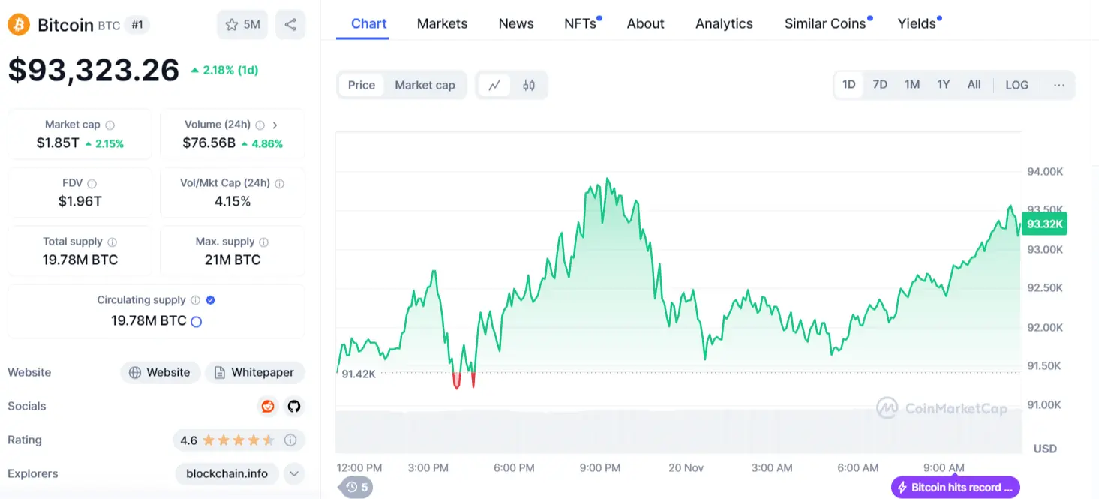Image resolution: width=1099 pixels, height=499 pixels.
Task: Open chart events history badge showing 5
Action: click(356, 488)
